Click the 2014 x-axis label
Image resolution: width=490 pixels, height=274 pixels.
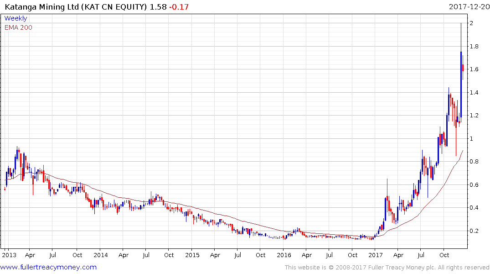[x=101, y=255]
